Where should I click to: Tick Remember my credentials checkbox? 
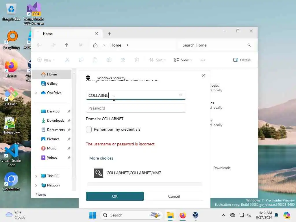coord(89,129)
